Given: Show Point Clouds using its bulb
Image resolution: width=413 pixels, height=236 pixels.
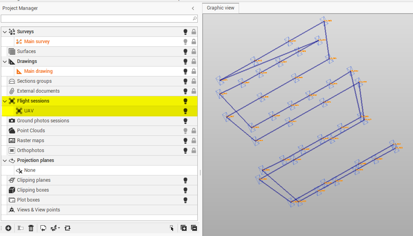Looking at the screenshot, I should coord(185,131).
